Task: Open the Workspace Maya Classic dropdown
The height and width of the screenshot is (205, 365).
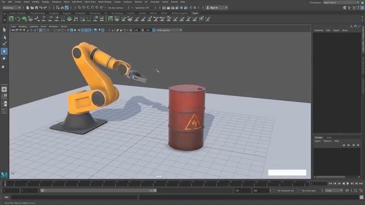Action: pos(341,2)
